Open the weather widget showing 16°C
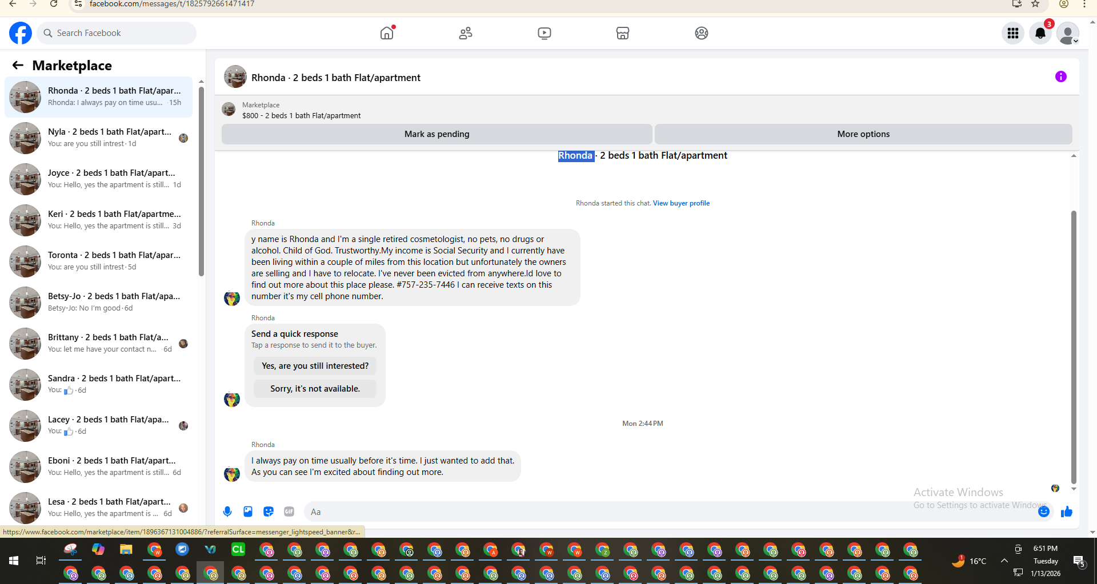The width and height of the screenshot is (1097, 584). pos(969,561)
